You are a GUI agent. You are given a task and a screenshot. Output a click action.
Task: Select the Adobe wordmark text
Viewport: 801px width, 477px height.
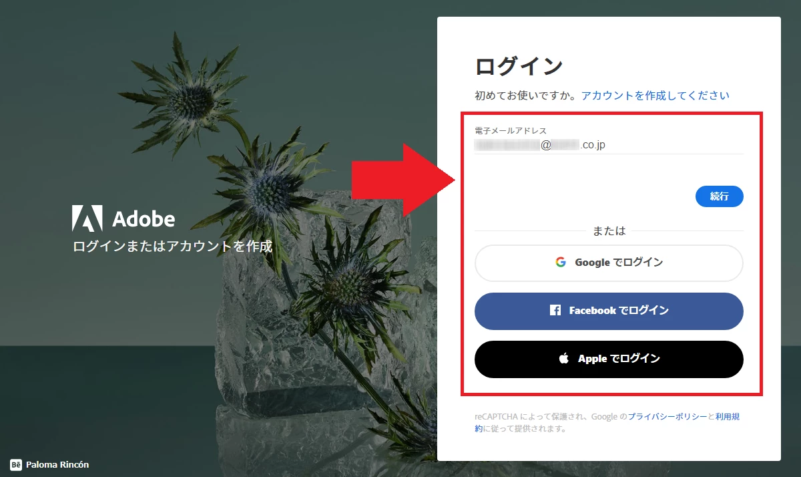tap(144, 219)
